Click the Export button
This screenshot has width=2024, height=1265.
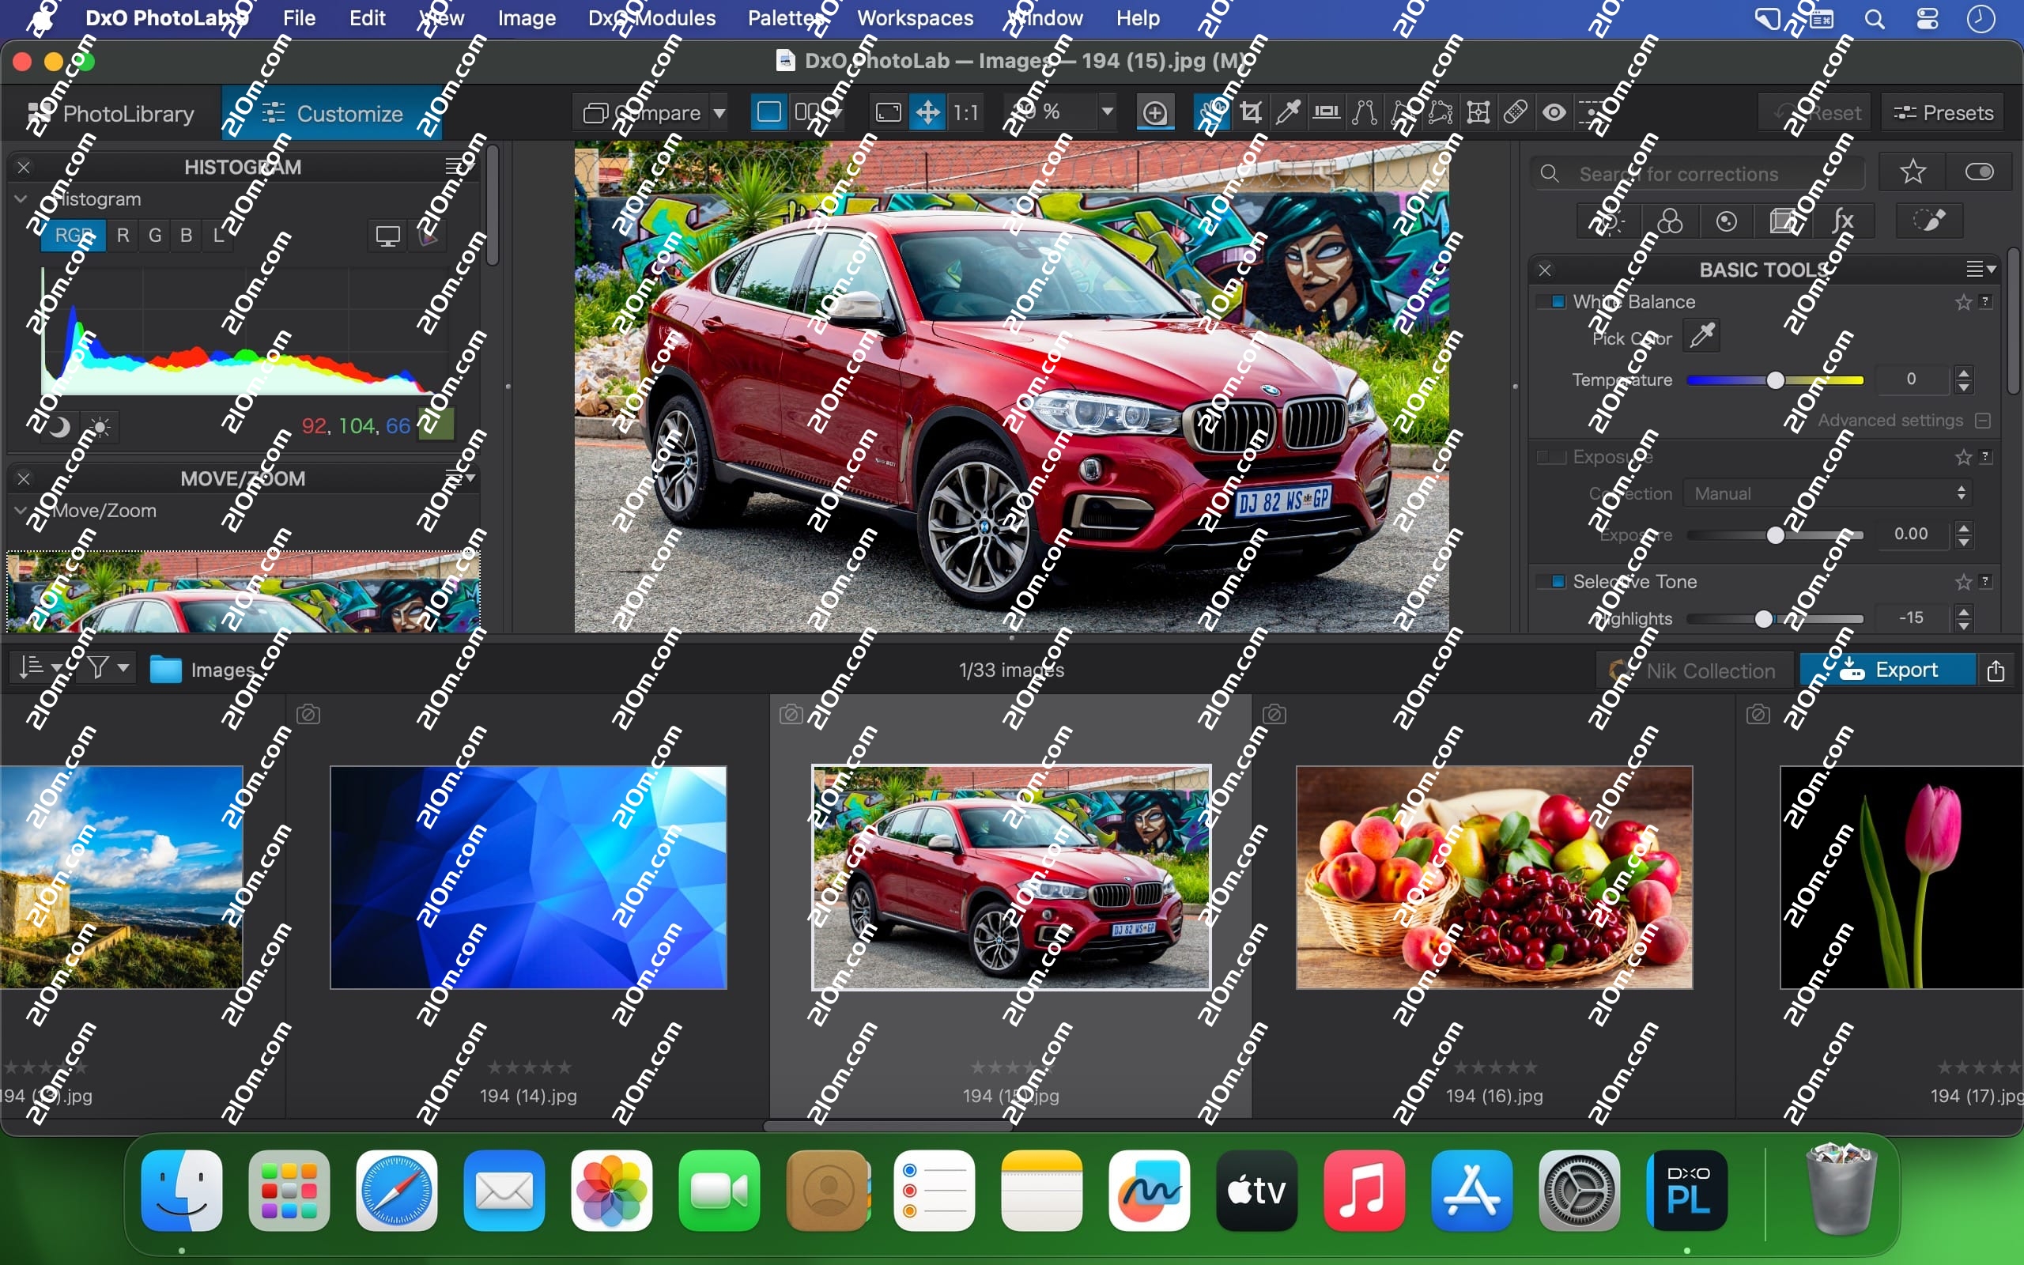tap(1889, 670)
